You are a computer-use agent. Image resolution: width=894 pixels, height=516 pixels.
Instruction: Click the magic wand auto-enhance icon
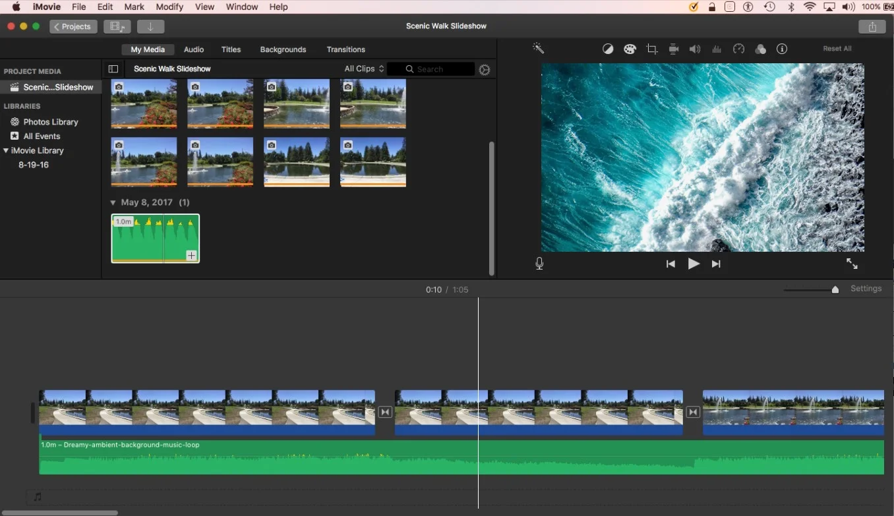coord(538,49)
